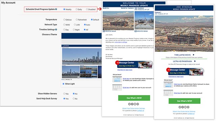Play the Time-Lapse Movie arrow
The width and height of the screenshot is (216, 121).
[x=193, y=55]
